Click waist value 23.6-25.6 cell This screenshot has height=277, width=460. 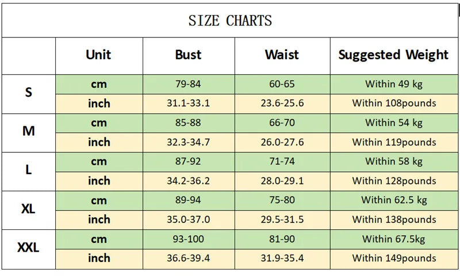pos(282,103)
